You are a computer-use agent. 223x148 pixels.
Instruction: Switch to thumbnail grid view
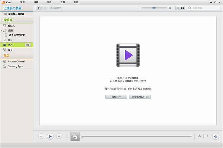[x=182, y=8]
